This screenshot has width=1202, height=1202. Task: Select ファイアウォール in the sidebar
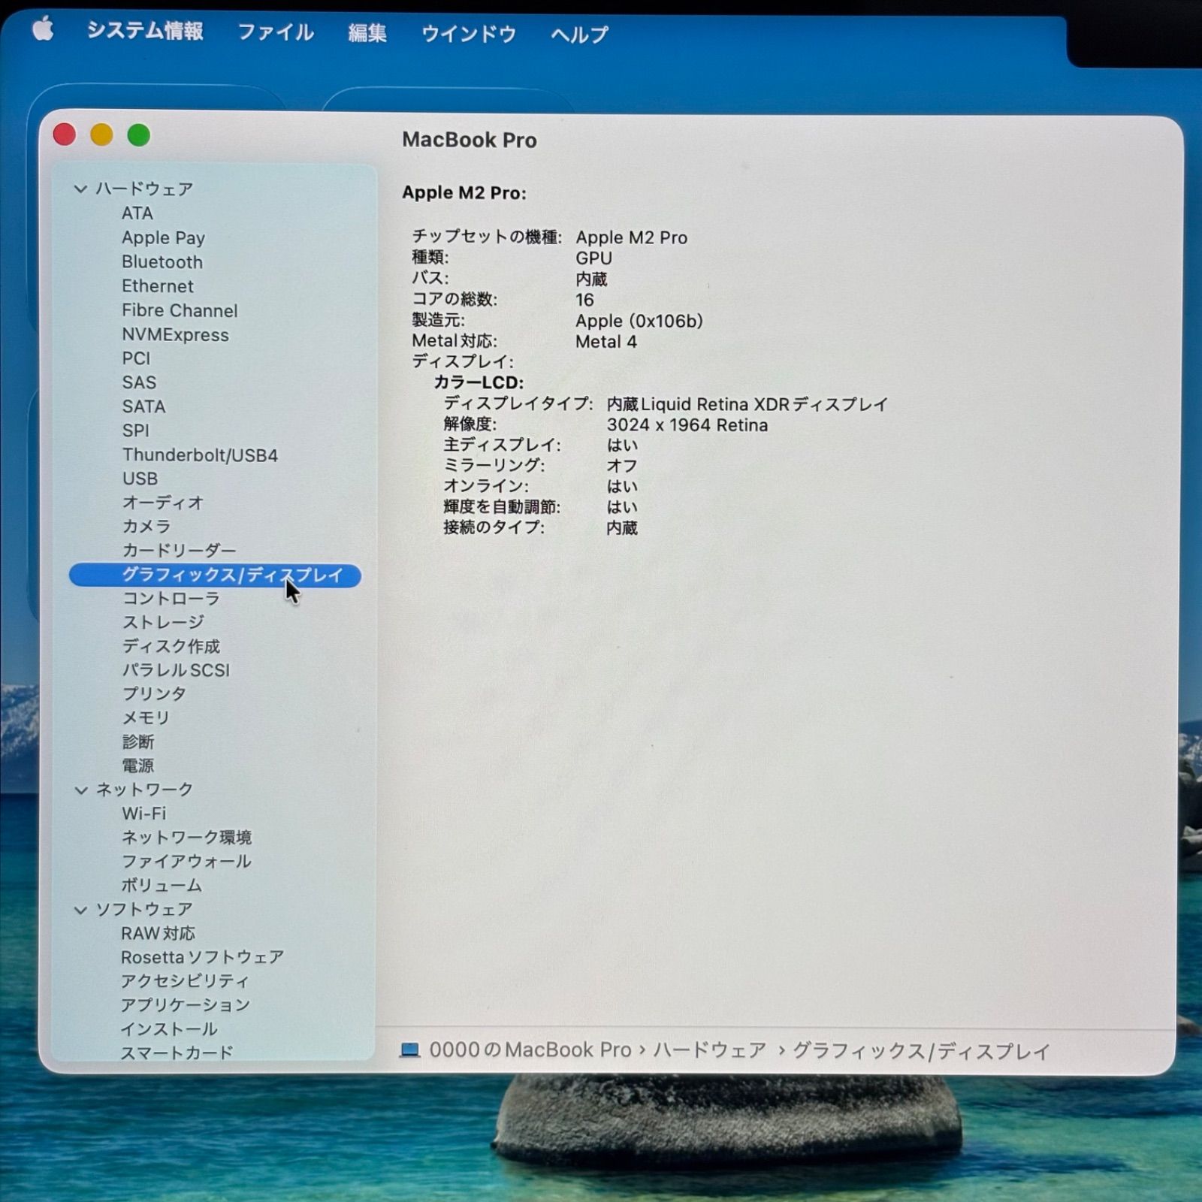[186, 862]
